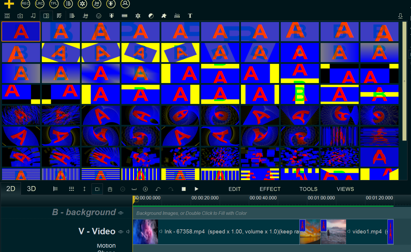Toggle visibility eye of B - background track
The image size is (411, 252).
point(121,213)
